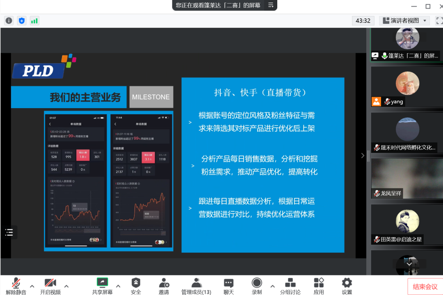Viewport: 443px width, 295px height.
Task: Start recording with 录制
Action: coord(256,286)
